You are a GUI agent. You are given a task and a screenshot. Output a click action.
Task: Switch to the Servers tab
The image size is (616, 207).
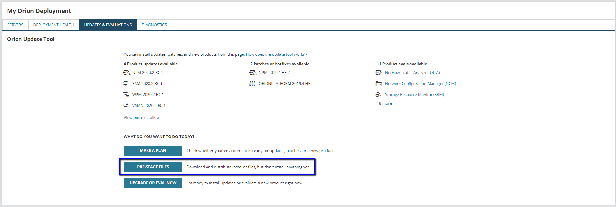click(15, 25)
